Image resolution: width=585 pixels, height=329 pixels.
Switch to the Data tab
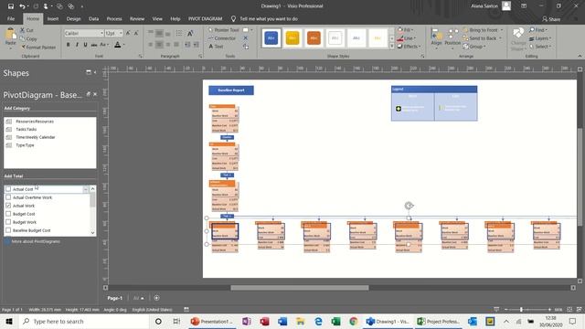pos(93,18)
